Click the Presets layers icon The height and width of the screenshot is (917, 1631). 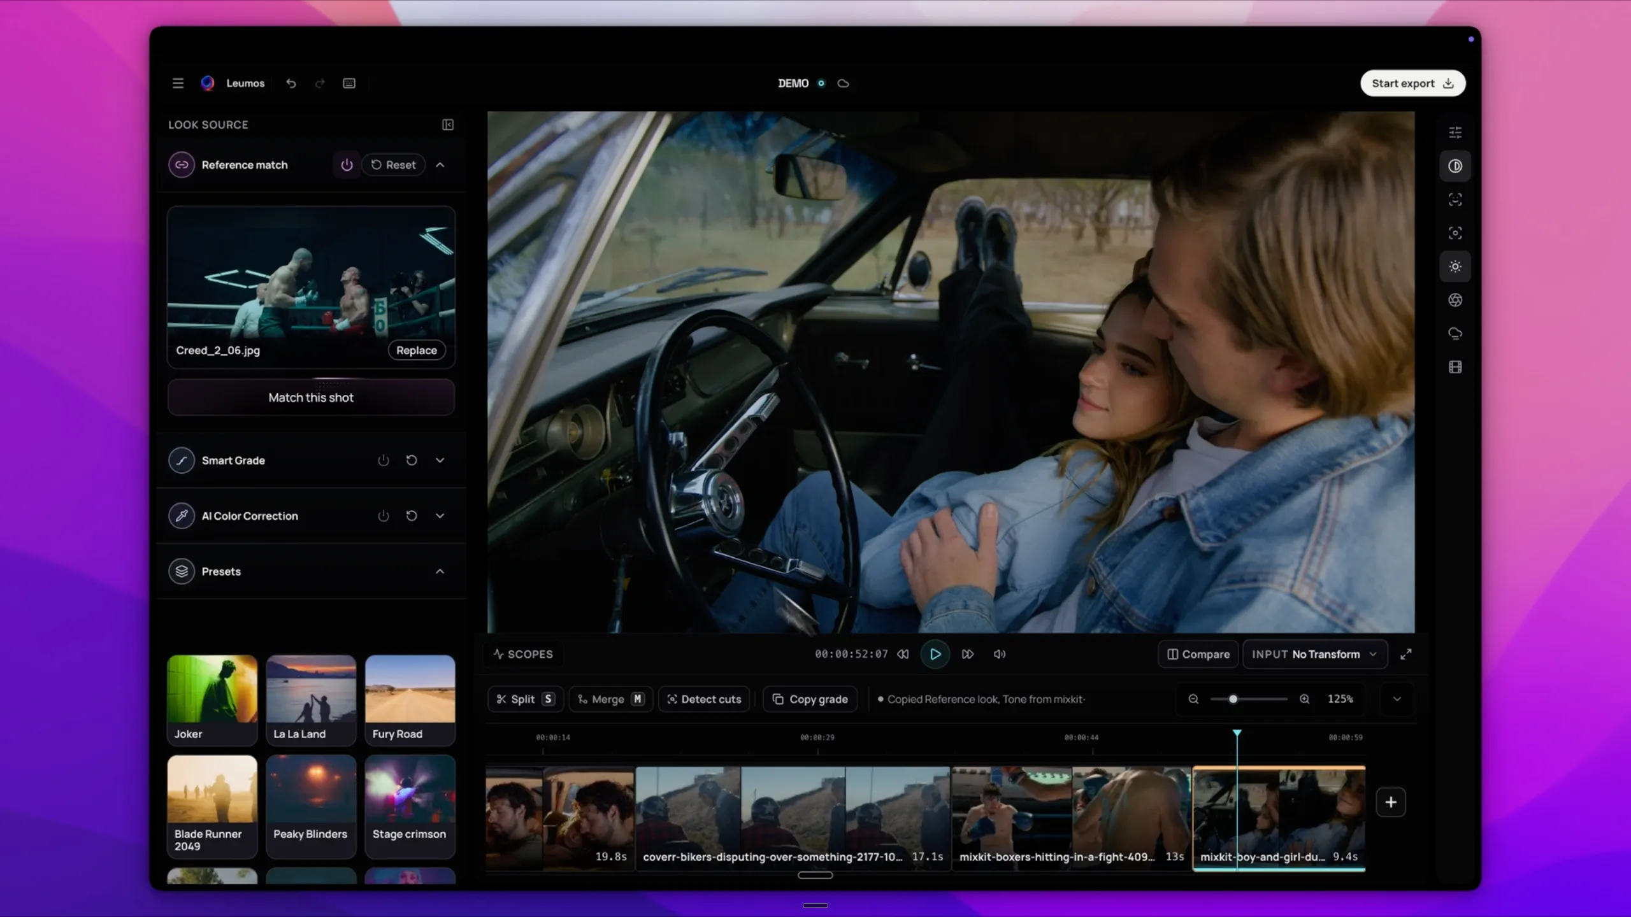(x=182, y=571)
